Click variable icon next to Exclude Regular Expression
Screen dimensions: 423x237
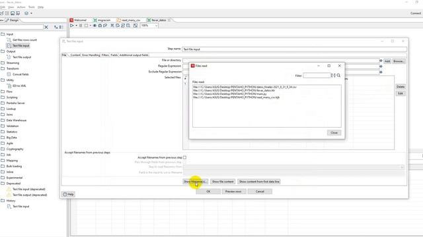[381, 72]
